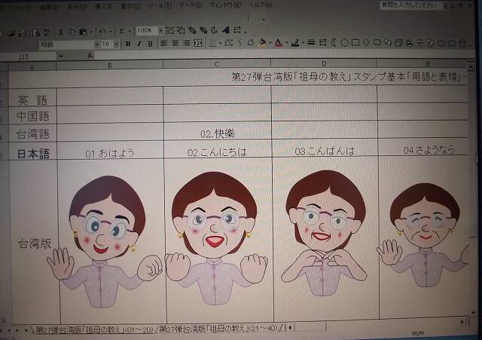Expand the AutoSum functions arrow
Screen dimensions: 482x340
tap(130, 31)
